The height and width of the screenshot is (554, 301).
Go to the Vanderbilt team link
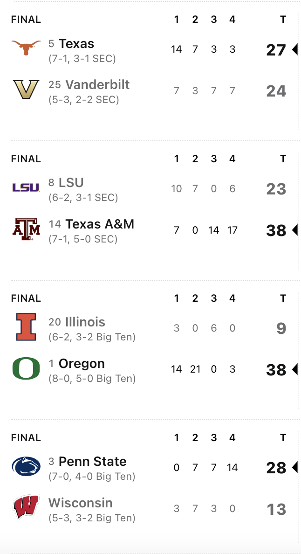(x=97, y=85)
